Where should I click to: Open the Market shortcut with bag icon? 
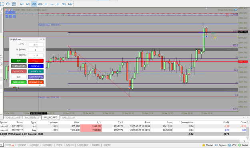208,145
